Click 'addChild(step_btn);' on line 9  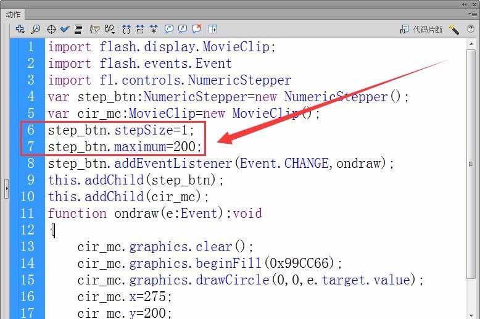click(154, 180)
